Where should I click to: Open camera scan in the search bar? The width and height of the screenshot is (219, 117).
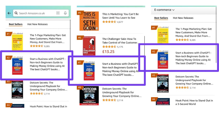[58, 13]
